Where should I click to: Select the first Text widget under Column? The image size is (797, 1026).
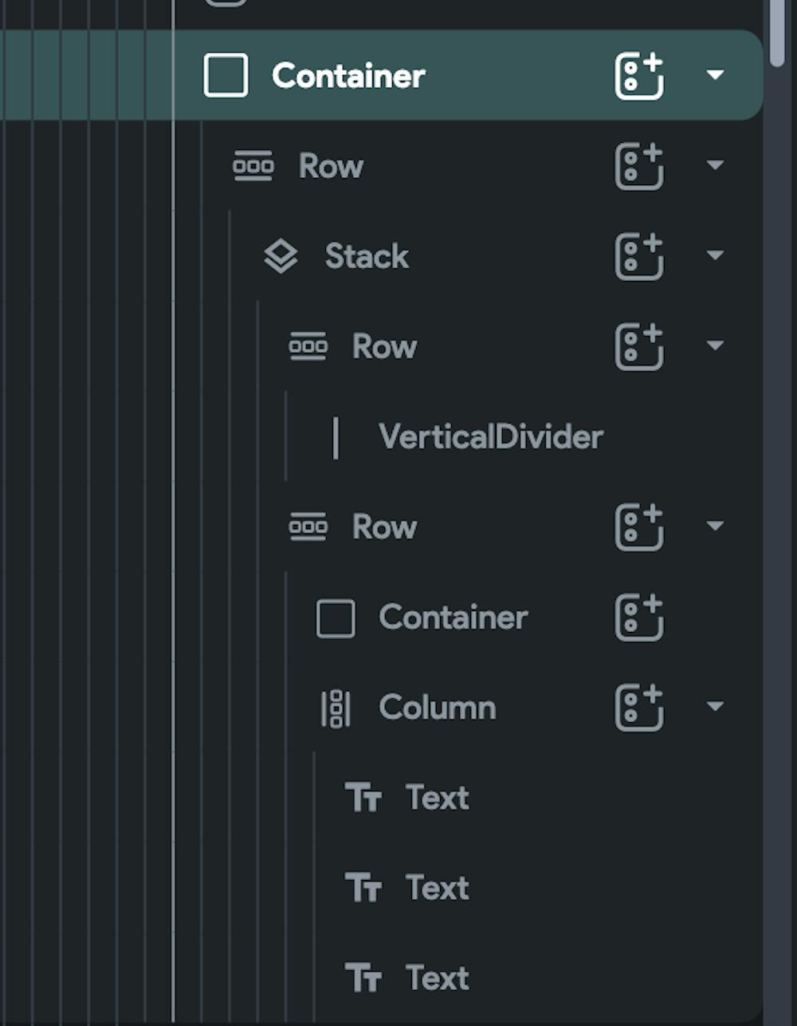437,798
